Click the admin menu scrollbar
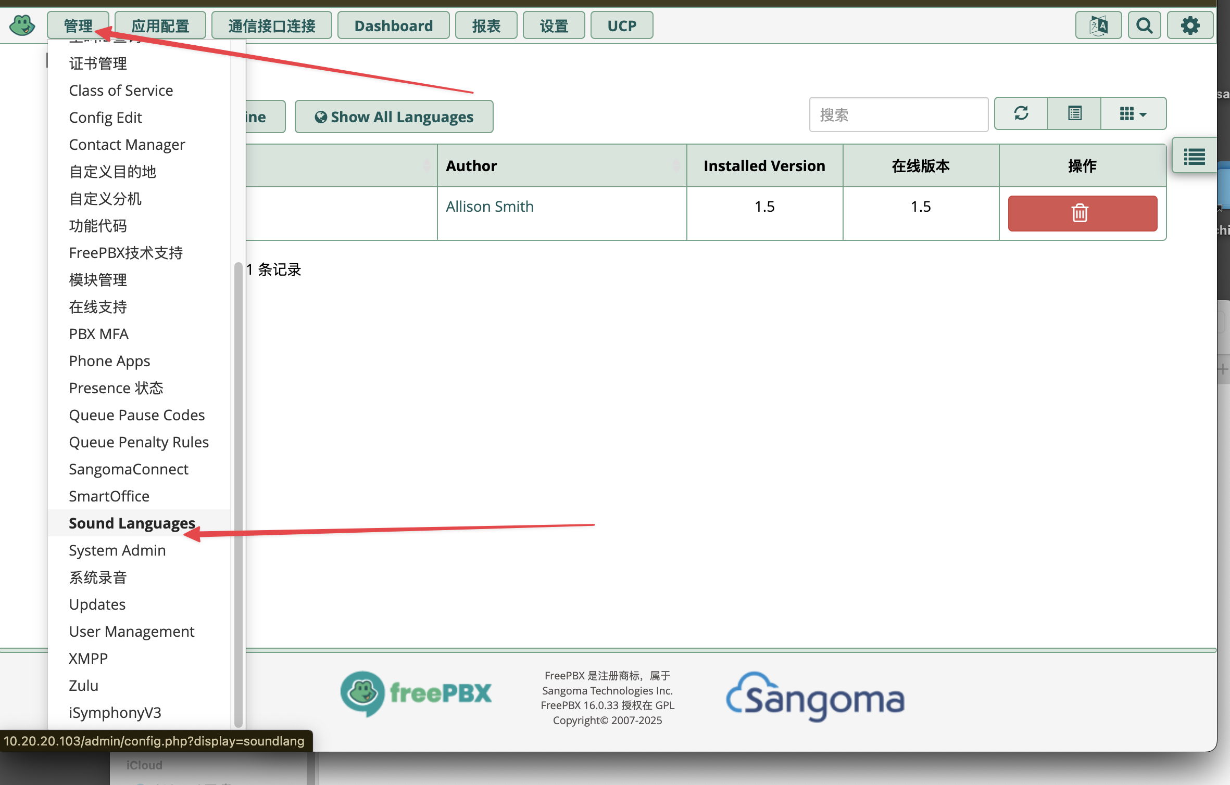 click(x=238, y=494)
